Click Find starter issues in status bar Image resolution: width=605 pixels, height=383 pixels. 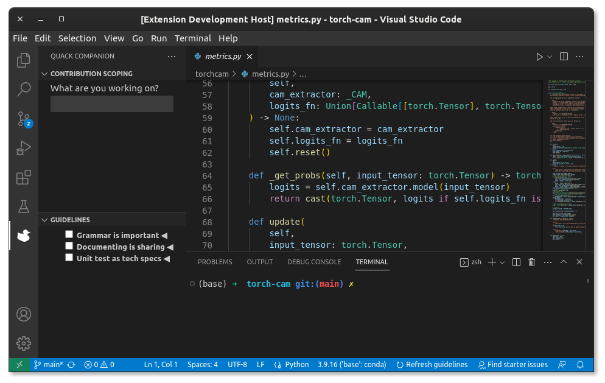(512, 364)
